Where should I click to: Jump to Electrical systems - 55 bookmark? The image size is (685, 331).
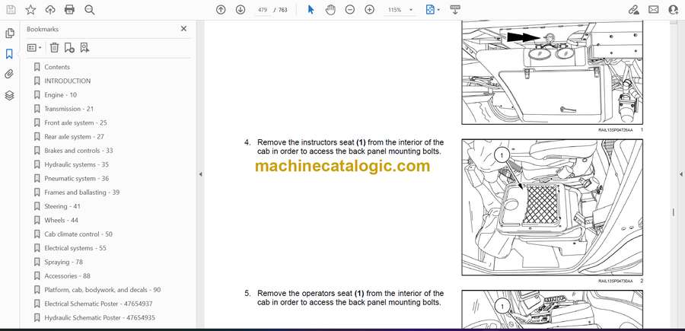(x=75, y=248)
